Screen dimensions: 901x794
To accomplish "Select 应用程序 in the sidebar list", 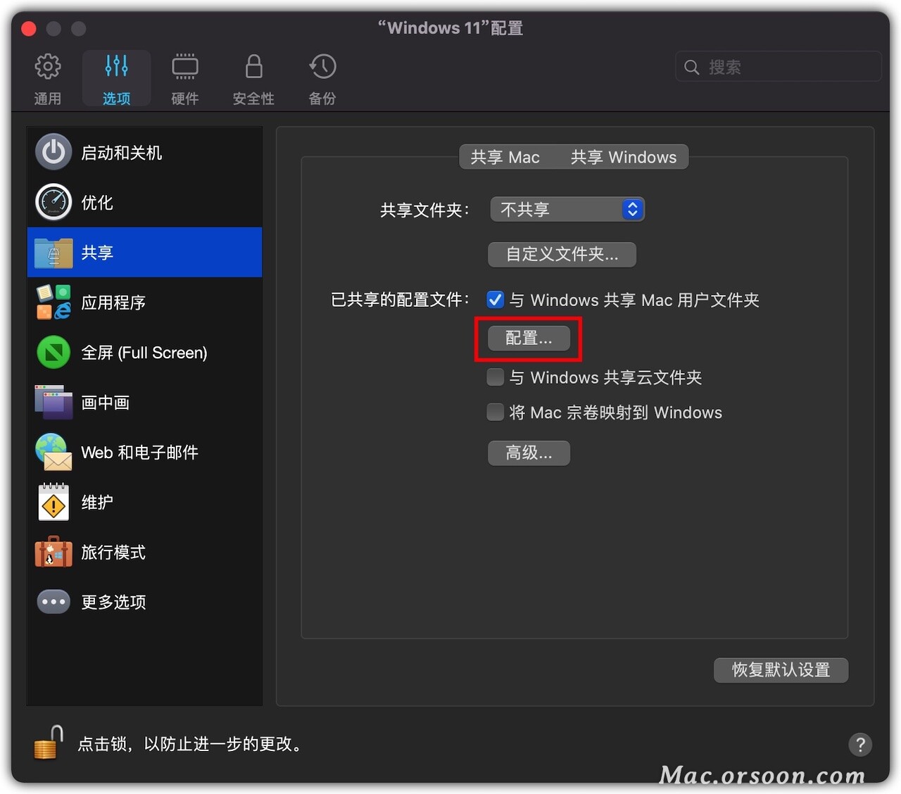I will click(144, 302).
